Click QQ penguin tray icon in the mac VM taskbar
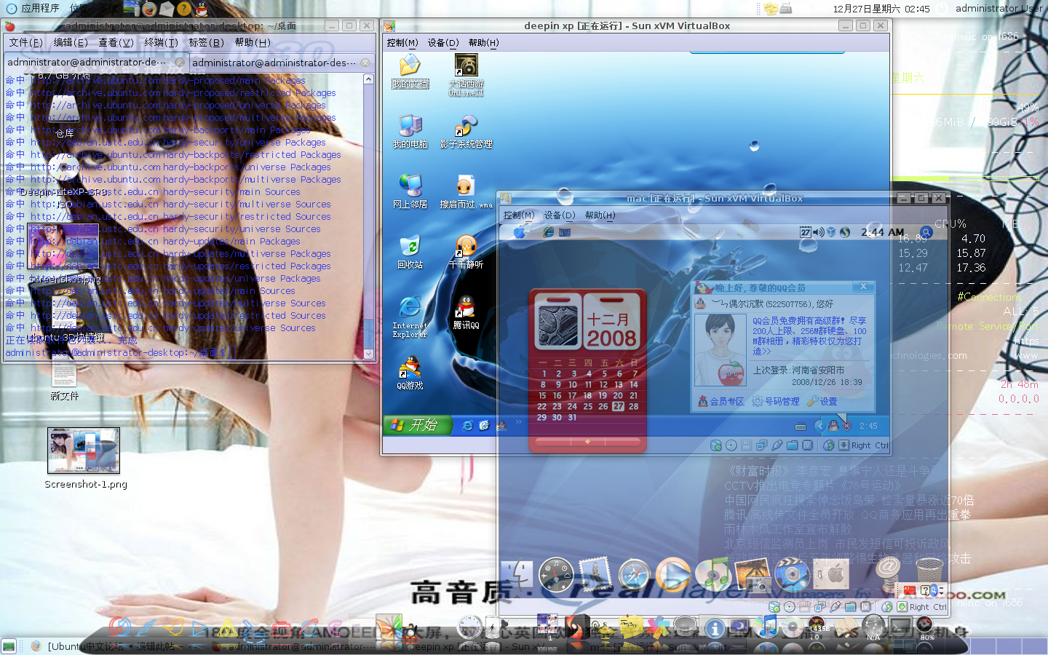This screenshot has width=1048, height=655. [833, 426]
